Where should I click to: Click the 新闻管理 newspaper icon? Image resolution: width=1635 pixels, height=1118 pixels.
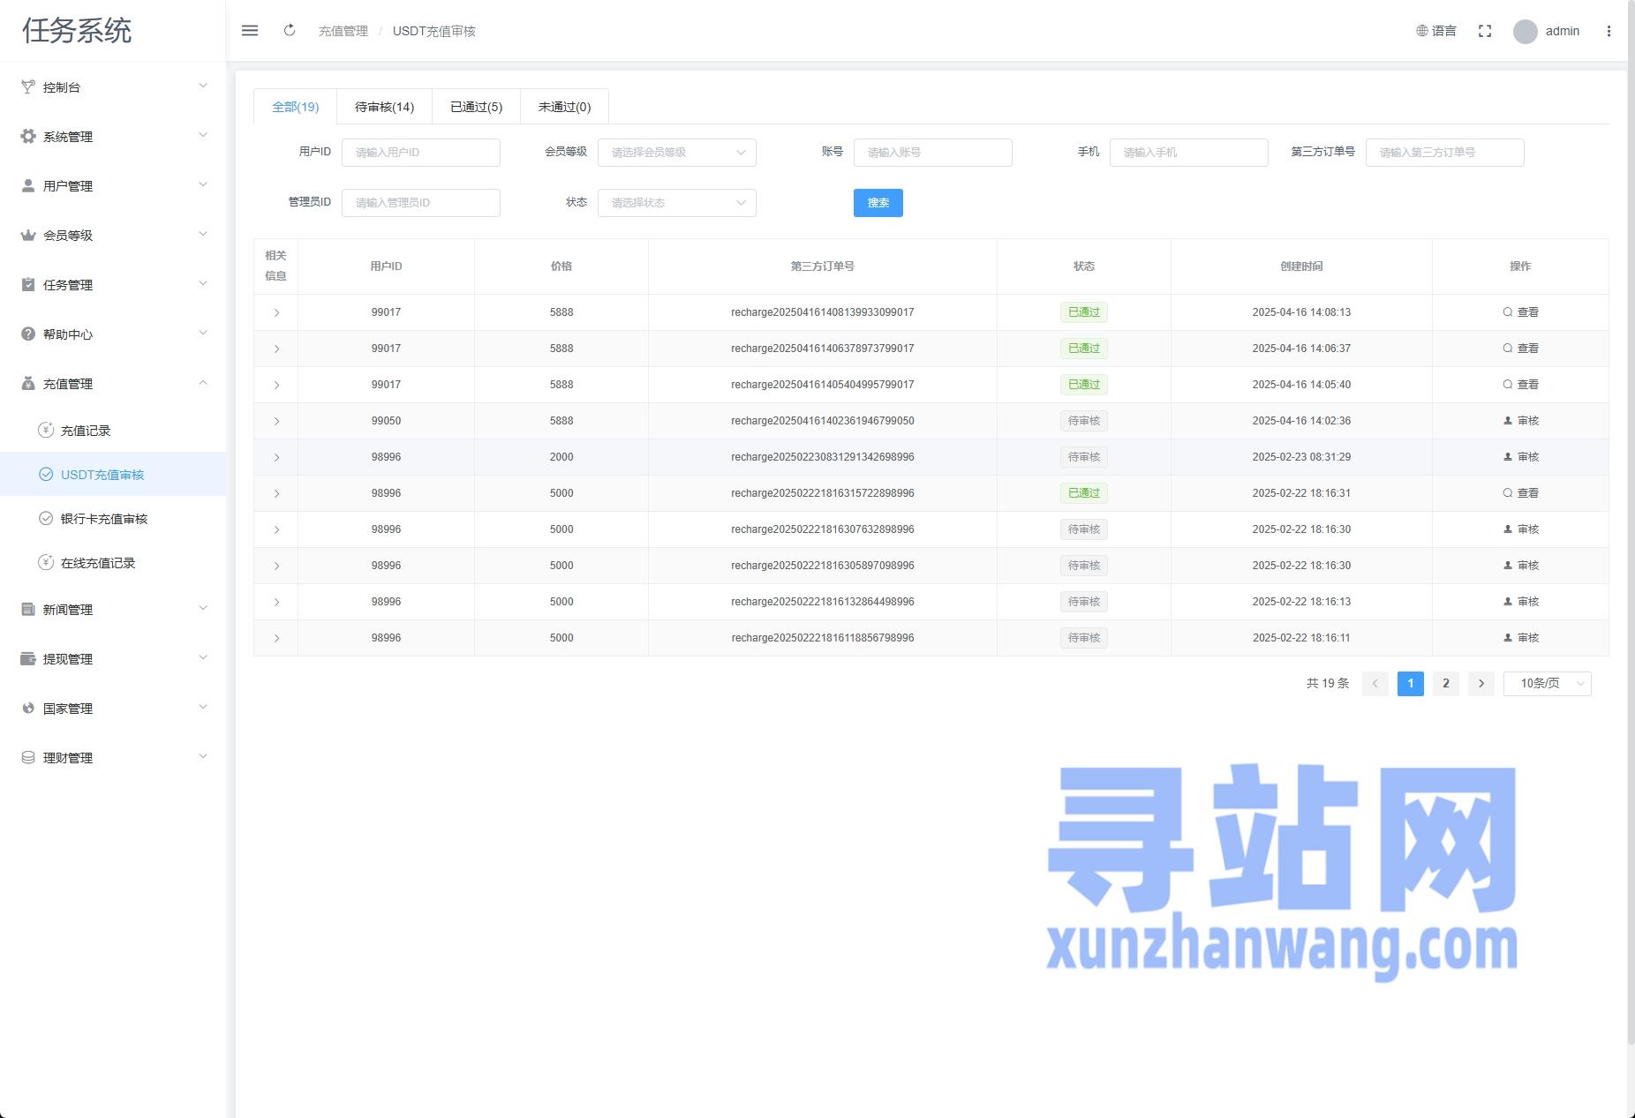tap(28, 610)
